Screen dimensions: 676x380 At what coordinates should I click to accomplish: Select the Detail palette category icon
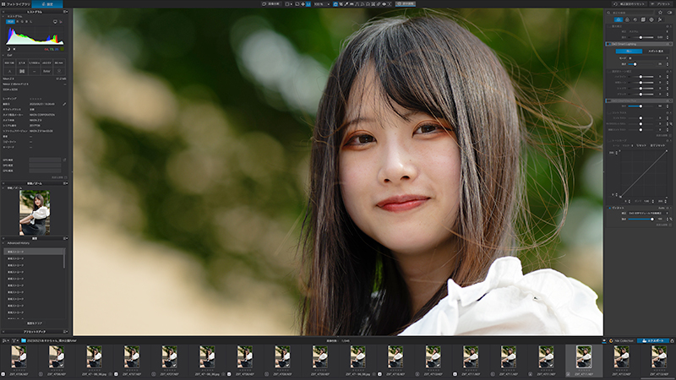[x=635, y=19]
